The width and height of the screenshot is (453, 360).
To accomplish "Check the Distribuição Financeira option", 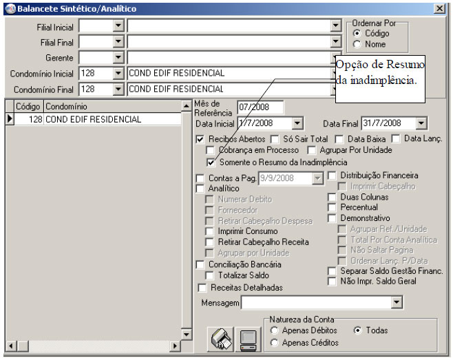I will (332, 176).
